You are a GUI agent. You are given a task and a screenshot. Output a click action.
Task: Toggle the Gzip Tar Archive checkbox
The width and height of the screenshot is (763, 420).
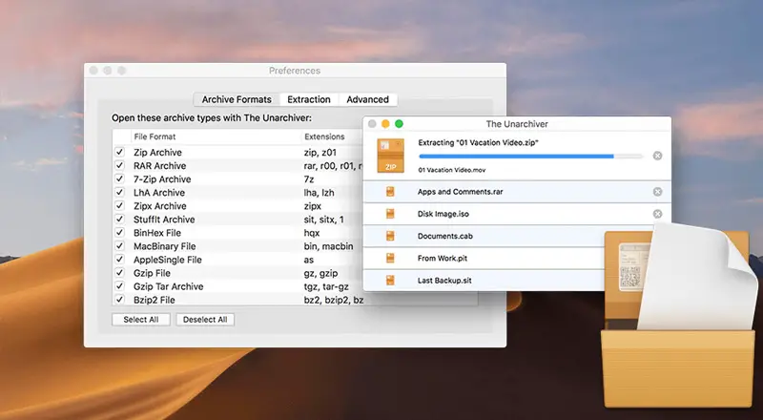tap(120, 286)
